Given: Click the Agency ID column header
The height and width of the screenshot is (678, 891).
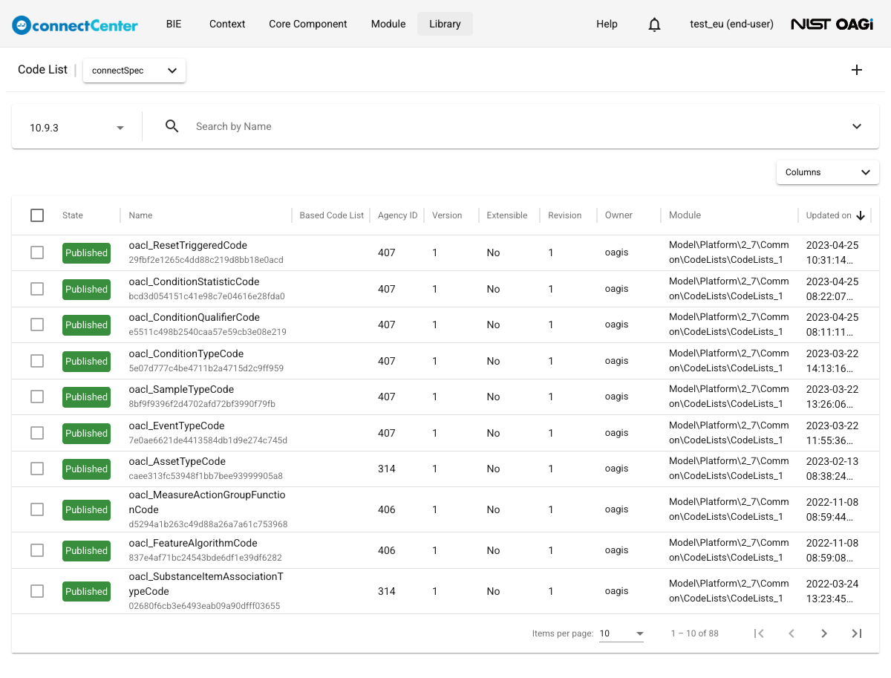Looking at the screenshot, I should (398, 215).
